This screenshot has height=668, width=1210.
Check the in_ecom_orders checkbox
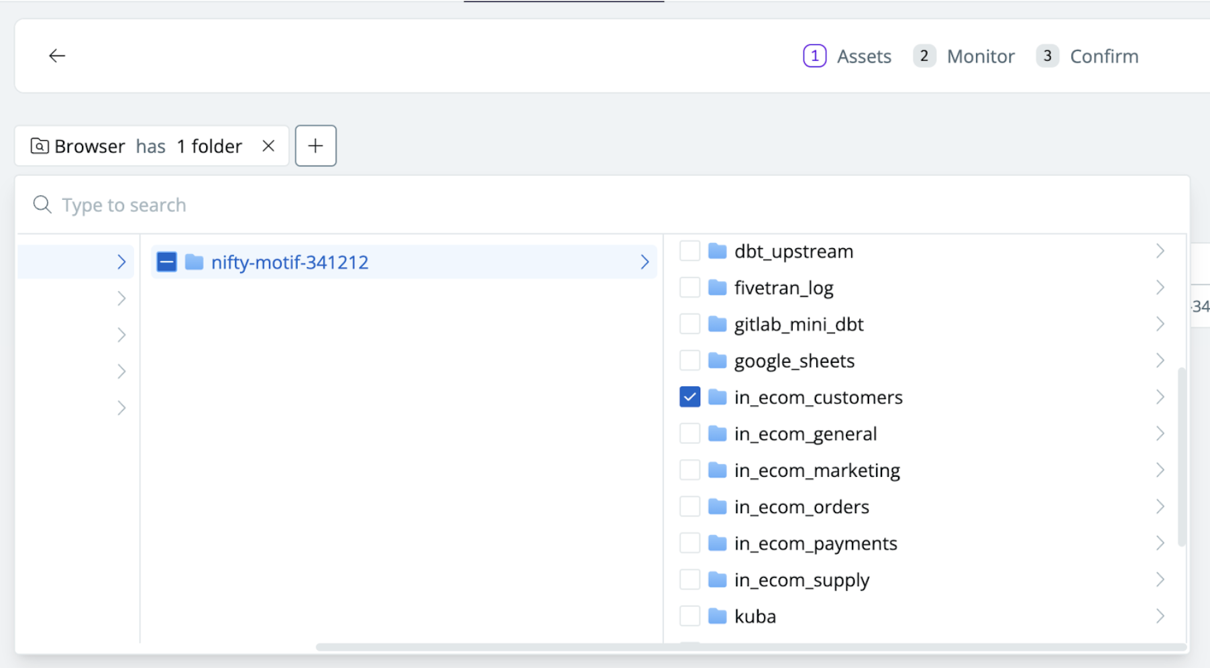(x=690, y=506)
